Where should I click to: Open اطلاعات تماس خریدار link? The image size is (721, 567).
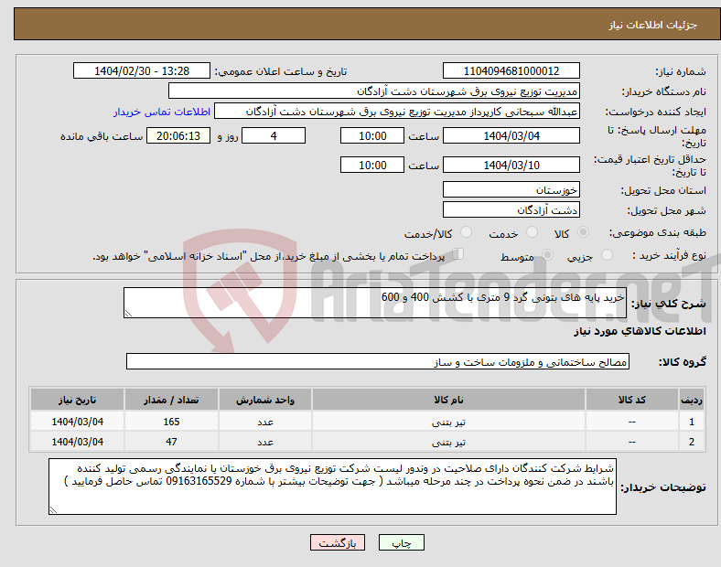coord(162,112)
